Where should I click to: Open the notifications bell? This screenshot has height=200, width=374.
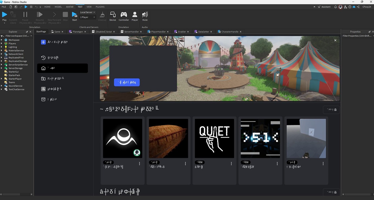tap(336, 7)
